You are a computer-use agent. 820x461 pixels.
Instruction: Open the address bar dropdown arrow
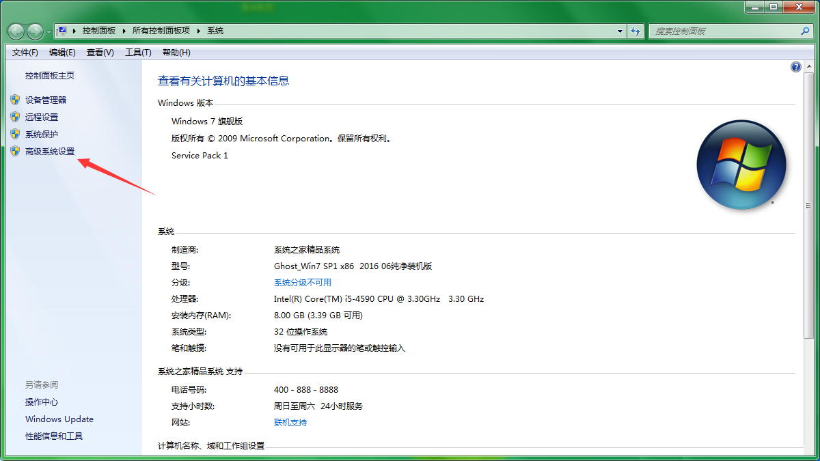click(619, 31)
